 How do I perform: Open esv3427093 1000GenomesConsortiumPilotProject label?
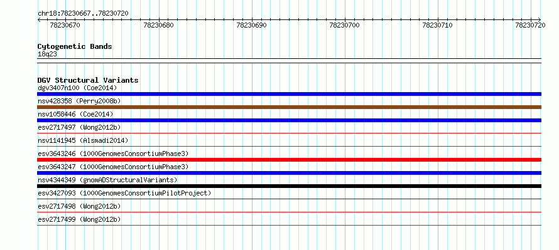tap(124, 193)
